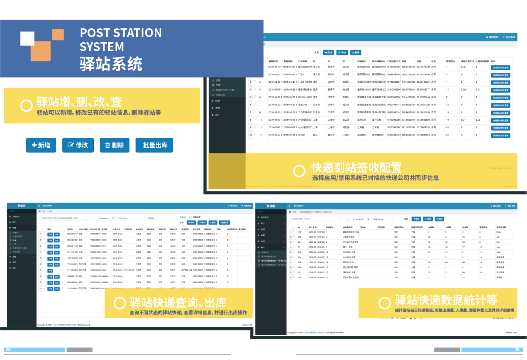
Task: Check the box for statistics row id 241
Action: tap(294, 272)
